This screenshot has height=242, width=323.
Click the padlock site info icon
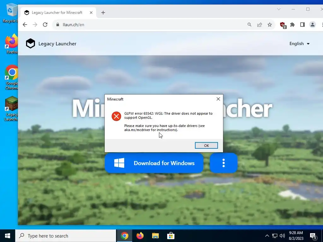(x=58, y=25)
